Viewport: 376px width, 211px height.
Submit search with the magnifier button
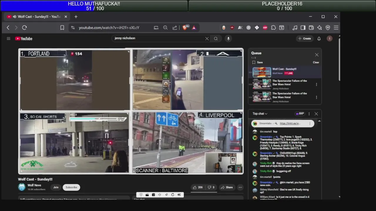coord(216,38)
